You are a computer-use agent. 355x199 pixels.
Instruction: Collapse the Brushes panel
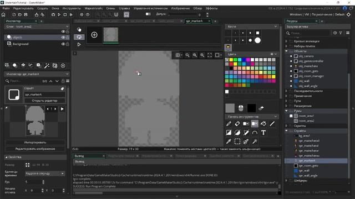pos(275,27)
